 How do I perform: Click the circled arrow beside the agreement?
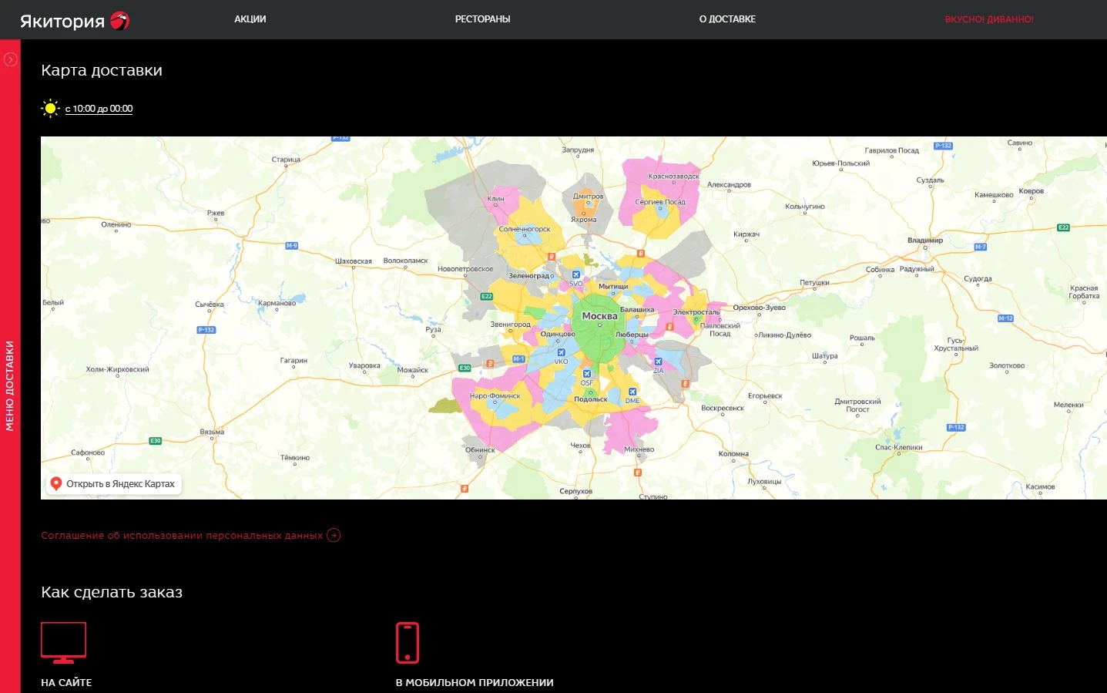pos(334,535)
